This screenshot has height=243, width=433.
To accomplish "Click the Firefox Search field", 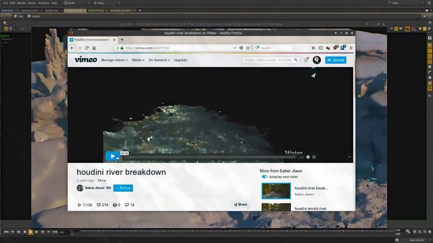I will (x=273, y=48).
